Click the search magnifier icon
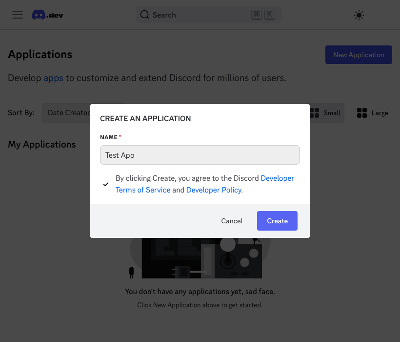 145,15
